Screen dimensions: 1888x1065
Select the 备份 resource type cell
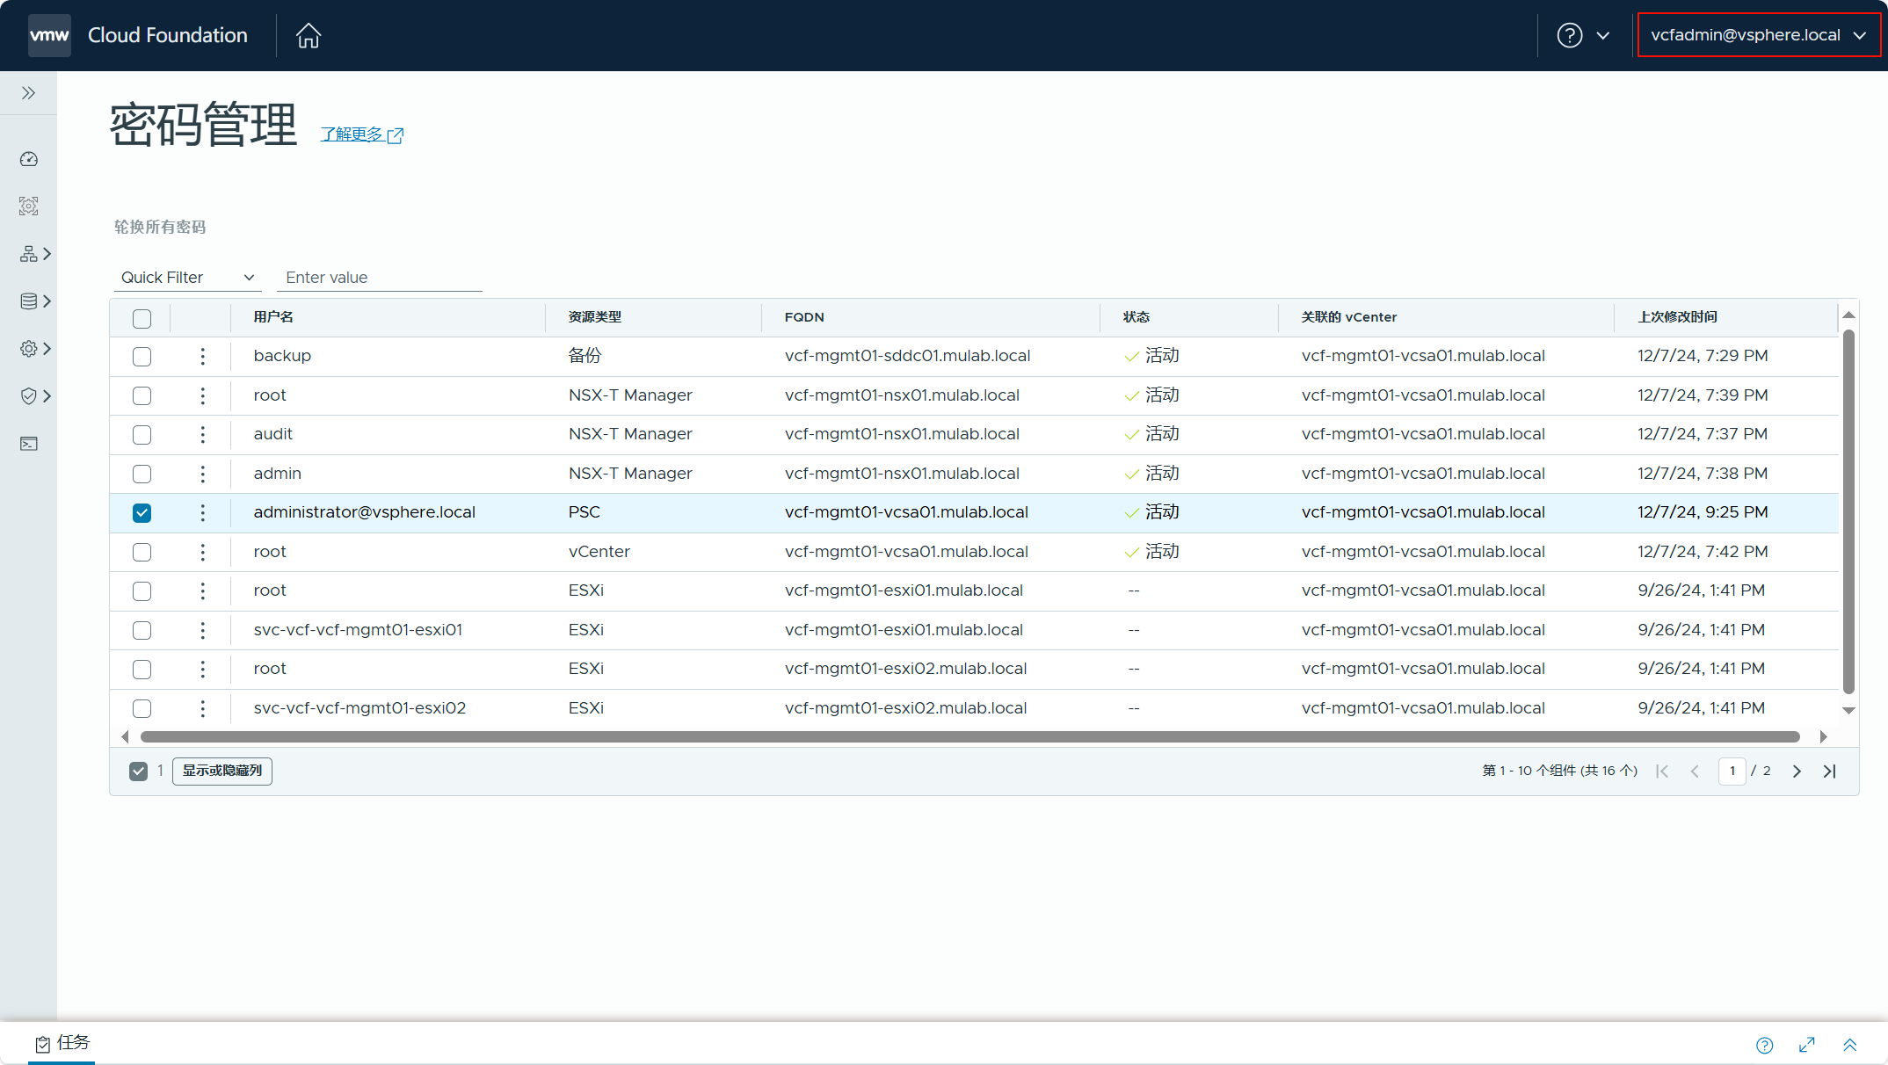click(x=585, y=356)
